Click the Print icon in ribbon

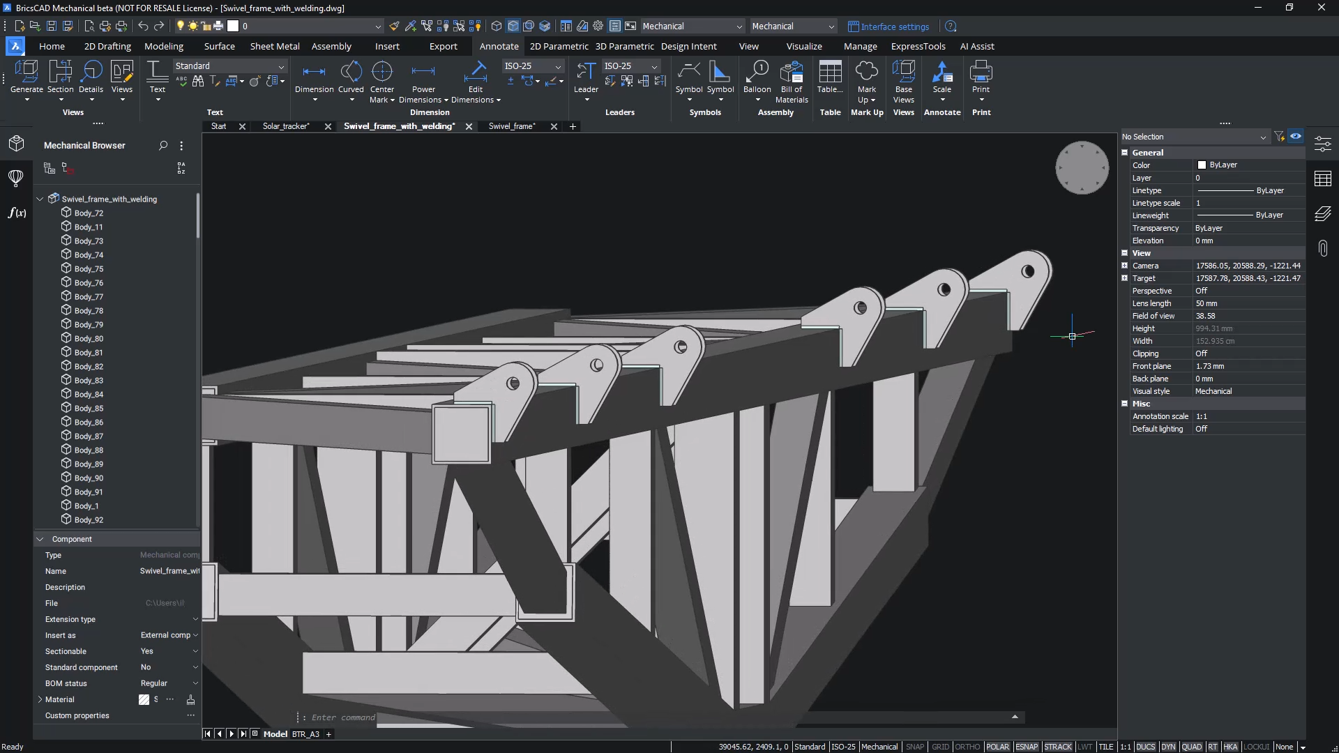981,72
